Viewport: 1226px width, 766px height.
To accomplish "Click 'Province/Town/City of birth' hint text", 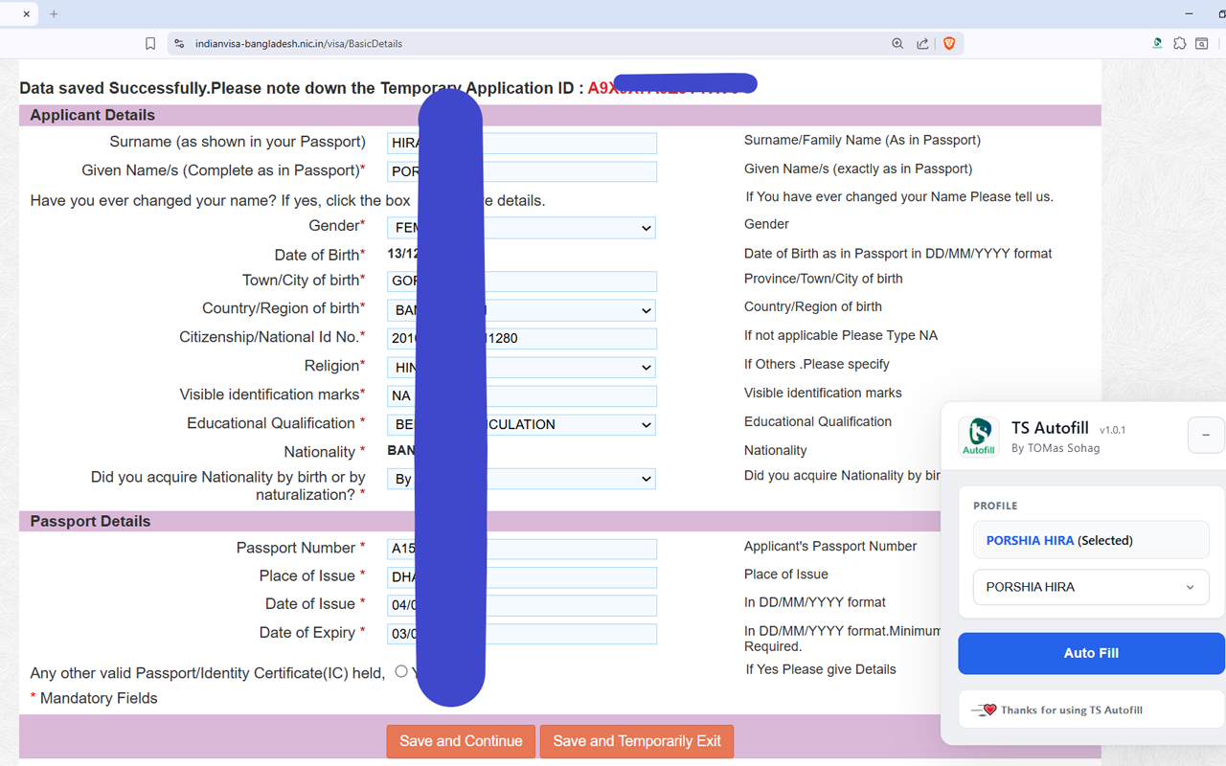I will (x=824, y=279).
